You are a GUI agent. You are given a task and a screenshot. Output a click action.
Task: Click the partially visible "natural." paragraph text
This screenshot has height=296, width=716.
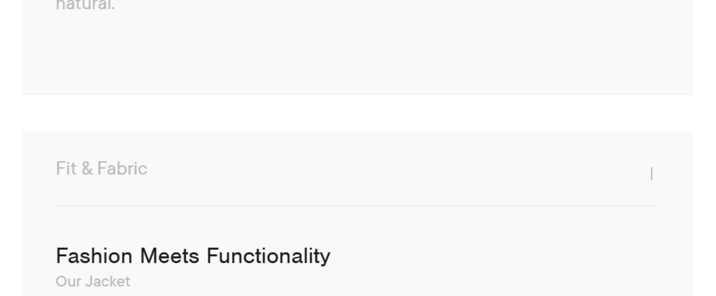point(85,5)
